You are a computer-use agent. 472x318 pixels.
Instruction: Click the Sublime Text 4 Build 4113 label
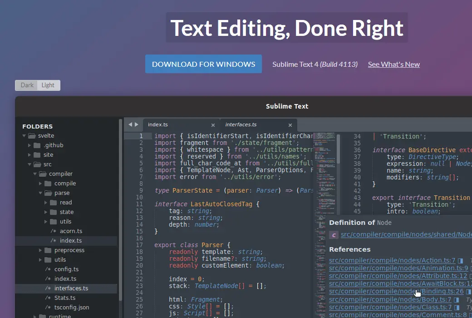tap(315, 64)
